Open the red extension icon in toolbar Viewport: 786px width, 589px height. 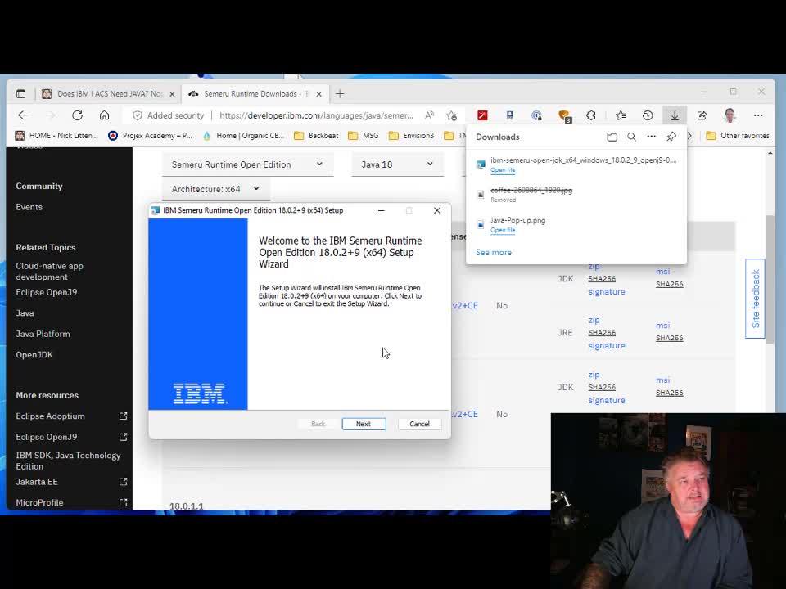482,115
